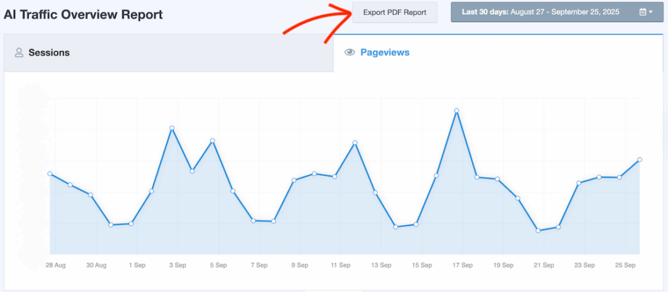Image resolution: width=668 pixels, height=292 pixels.
Task: Click the person icon on Sessions tab
Action: (19, 52)
